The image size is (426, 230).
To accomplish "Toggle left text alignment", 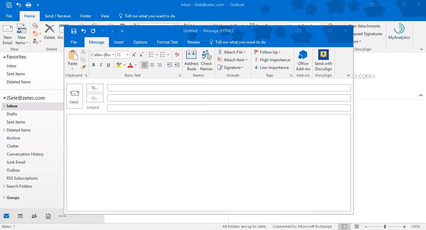I will click(144, 65).
